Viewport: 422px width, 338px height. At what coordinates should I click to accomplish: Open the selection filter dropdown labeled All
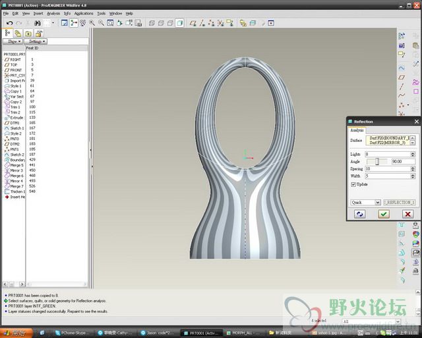pyautogui.click(x=371, y=321)
